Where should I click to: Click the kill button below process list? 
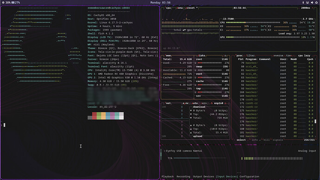[x=266, y=140]
